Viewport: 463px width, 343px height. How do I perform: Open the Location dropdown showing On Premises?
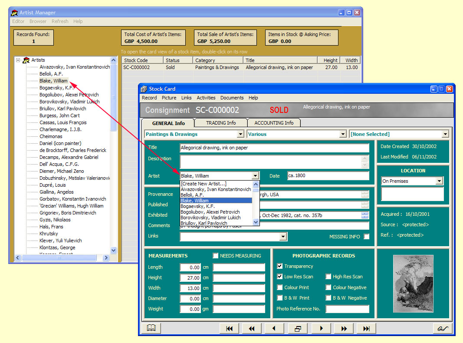(439, 181)
